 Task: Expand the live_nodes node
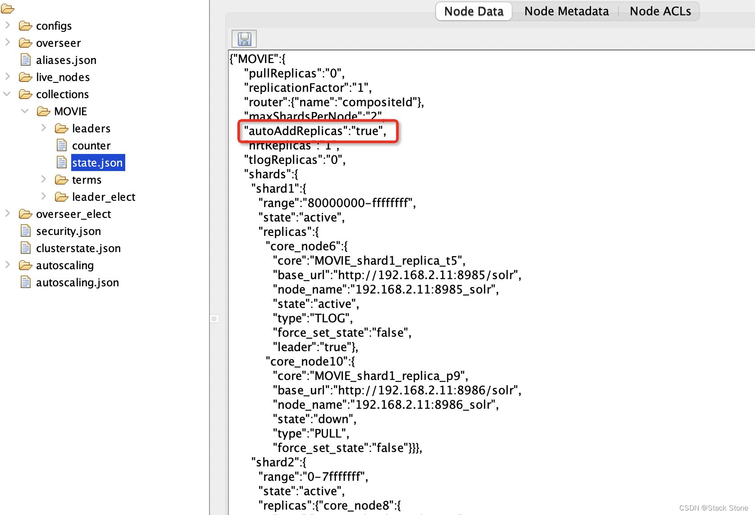click(8, 77)
